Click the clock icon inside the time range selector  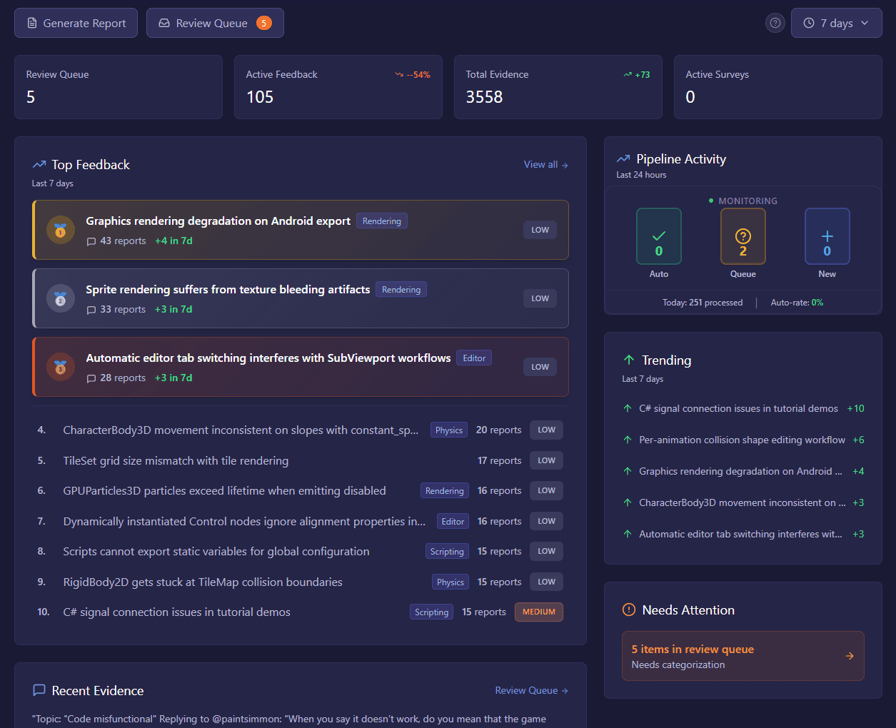click(x=809, y=23)
